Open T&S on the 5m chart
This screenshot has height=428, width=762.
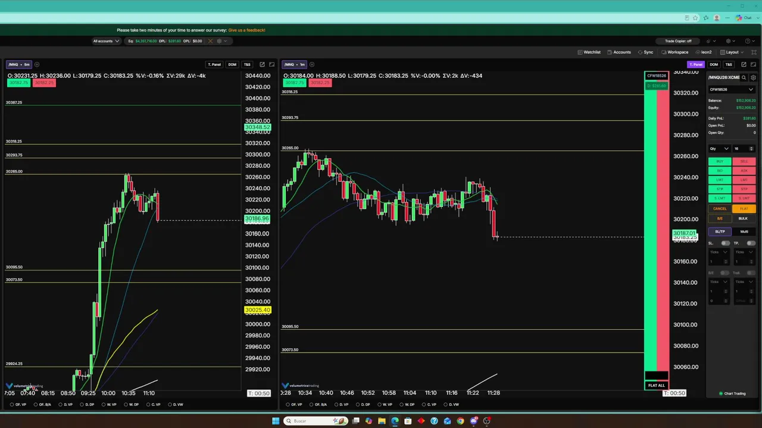point(247,64)
